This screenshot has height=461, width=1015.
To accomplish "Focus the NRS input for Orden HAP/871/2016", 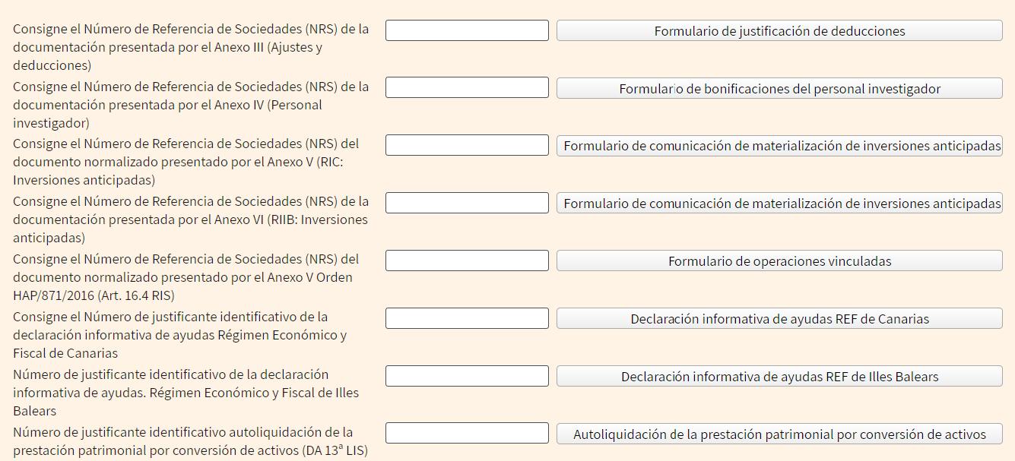I will [x=467, y=260].
